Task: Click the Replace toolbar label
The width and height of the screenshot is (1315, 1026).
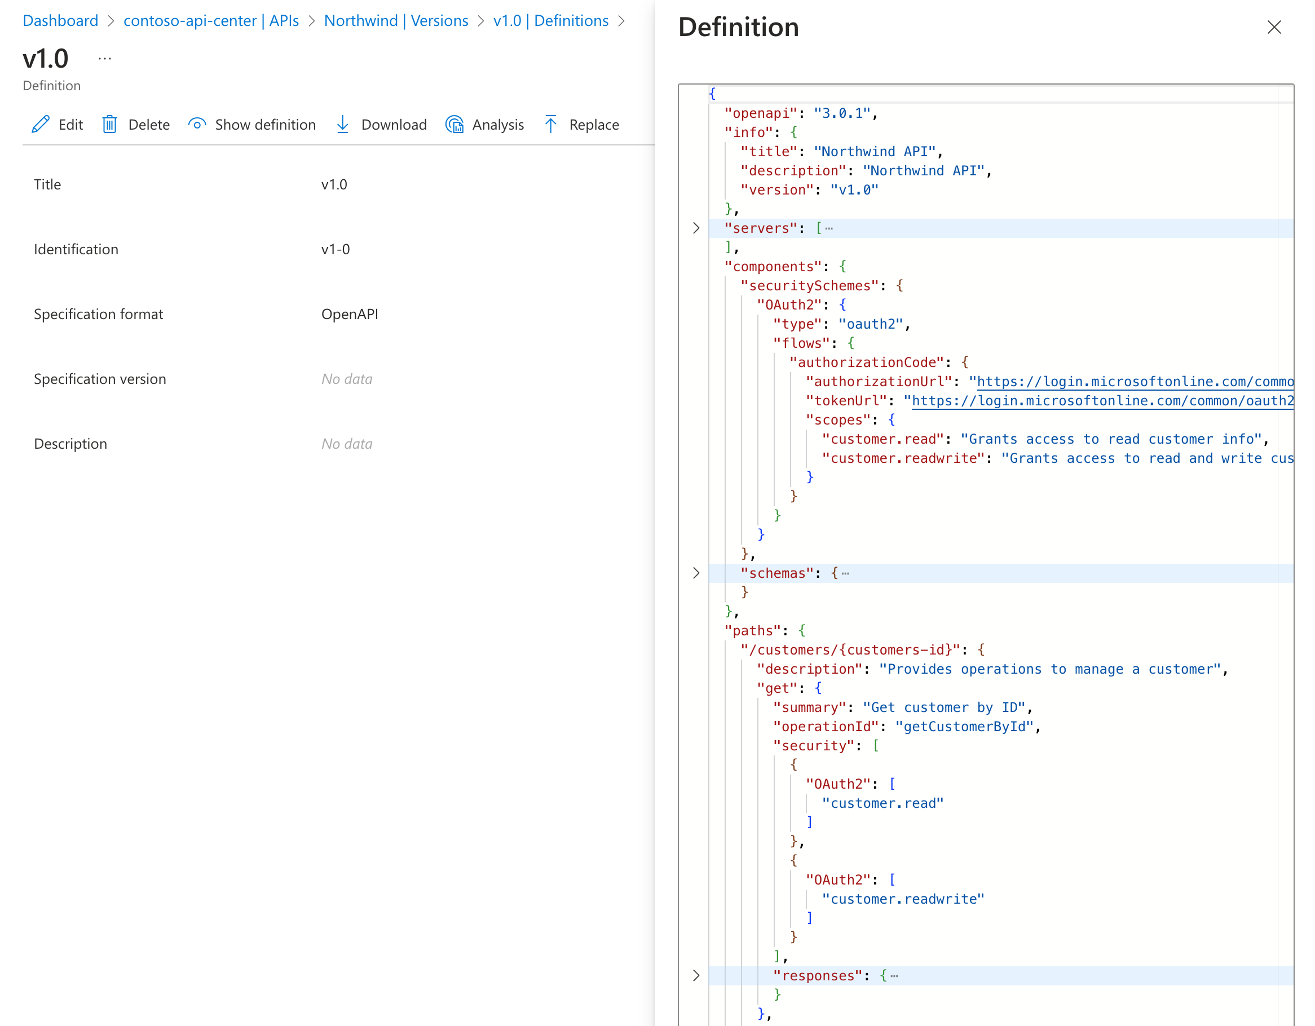Action: [594, 125]
